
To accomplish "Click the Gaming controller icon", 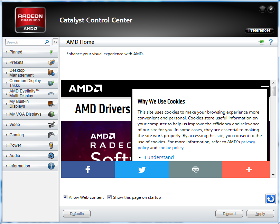I will click(x=51, y=135).
